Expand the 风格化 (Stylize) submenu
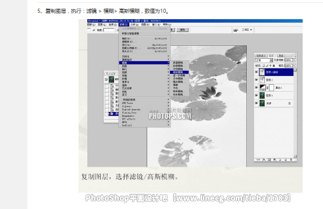 click(x=144, y=56)
